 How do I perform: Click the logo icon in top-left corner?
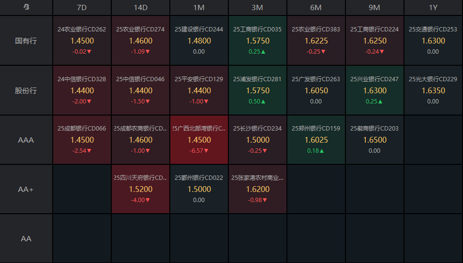pyautogui.click(x=26, y=7)
